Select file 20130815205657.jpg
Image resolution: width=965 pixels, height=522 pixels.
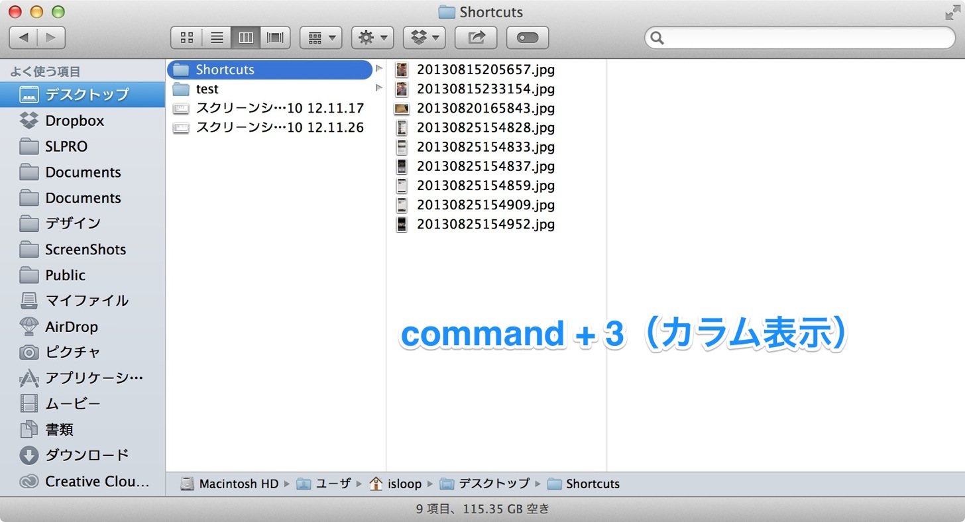click(475, 70)
